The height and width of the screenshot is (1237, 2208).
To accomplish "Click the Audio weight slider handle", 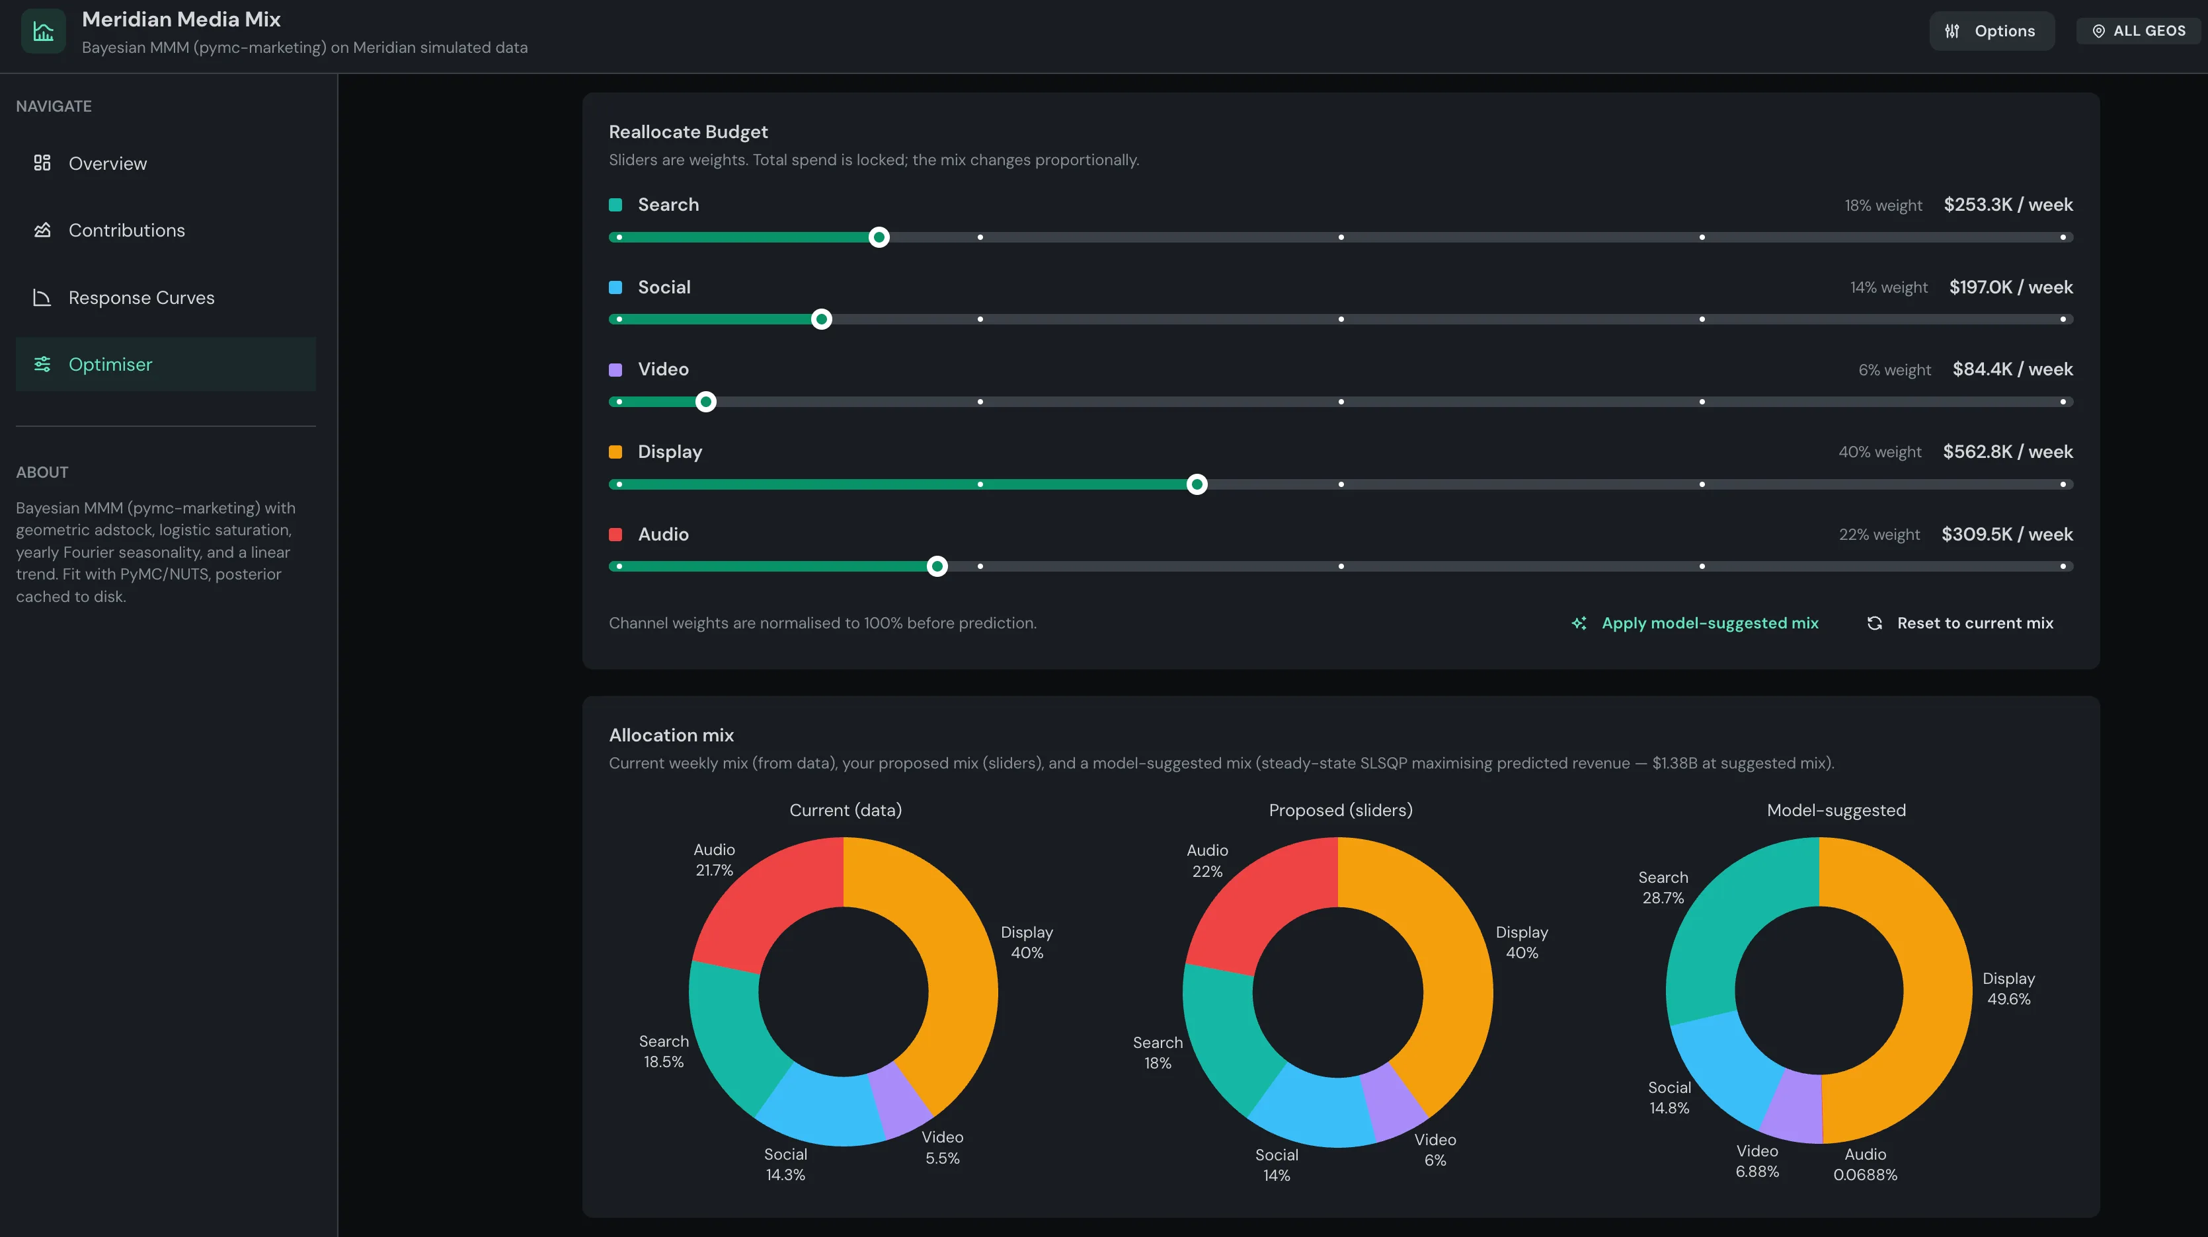I will pos(937,566).
